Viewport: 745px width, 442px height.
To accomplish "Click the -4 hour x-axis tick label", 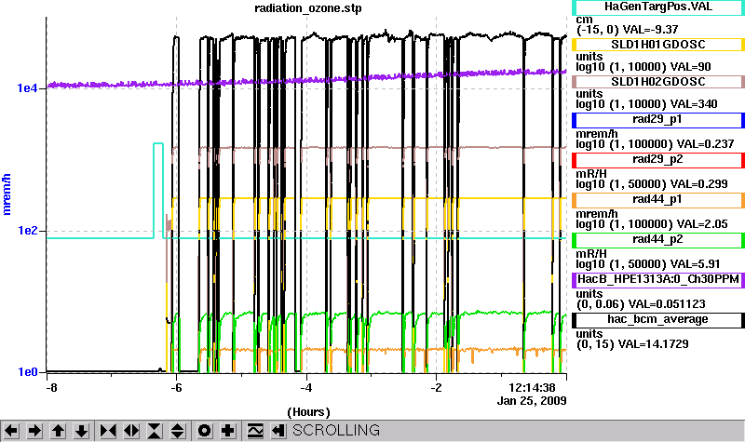I will (306, 388).
